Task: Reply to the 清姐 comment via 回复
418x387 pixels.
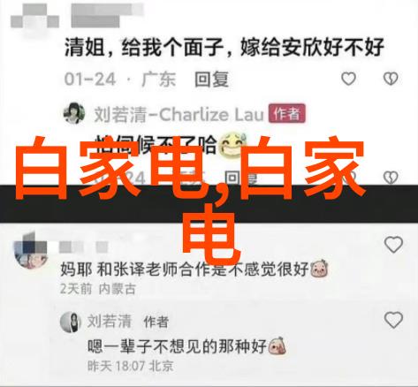Action: [211, 80]
